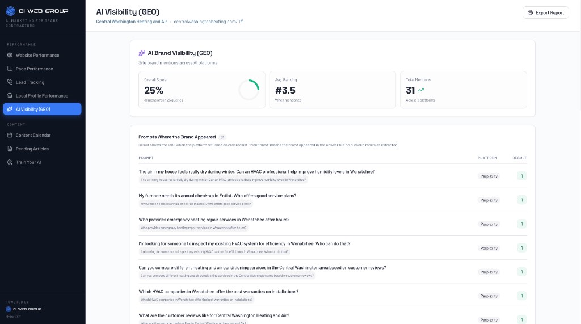Open Website Performance in the sidebar
This screenshot has width=581, height=324.
tap(42, 55)
